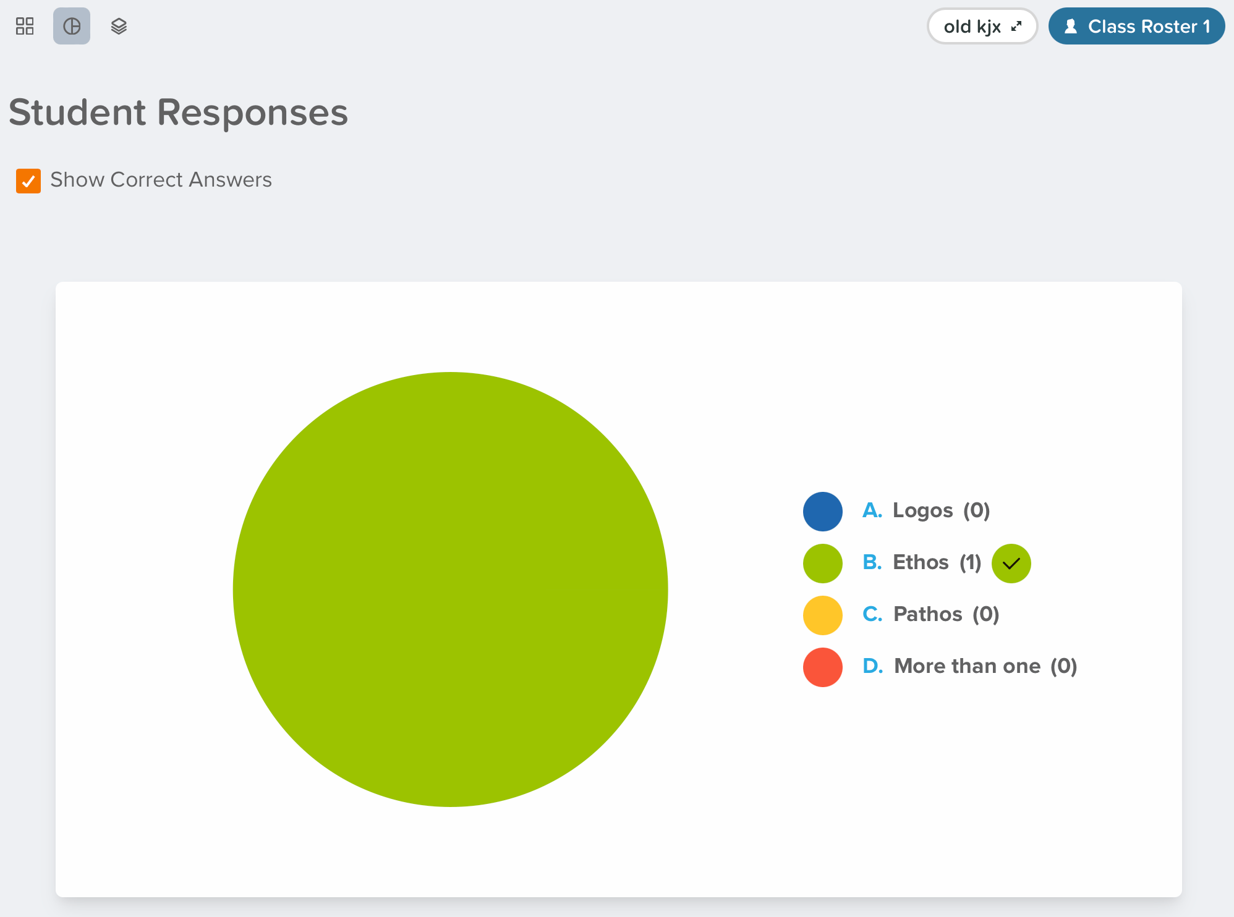Screen dimensions: 1234x917
Task: Expand the 'old kjx' panel arrows
Action: (x=1016, y=27)
